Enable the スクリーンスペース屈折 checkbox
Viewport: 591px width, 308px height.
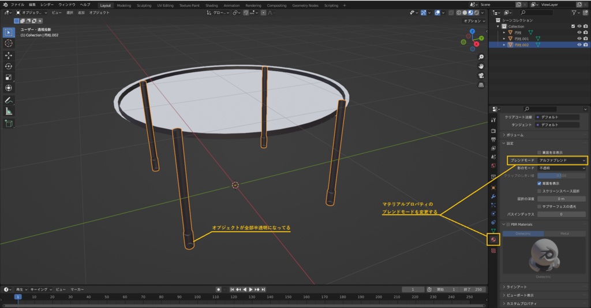pos(540,191)
